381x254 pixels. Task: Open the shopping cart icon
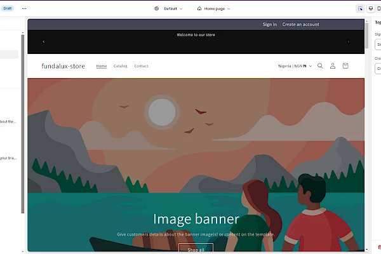tap(345, 66)
